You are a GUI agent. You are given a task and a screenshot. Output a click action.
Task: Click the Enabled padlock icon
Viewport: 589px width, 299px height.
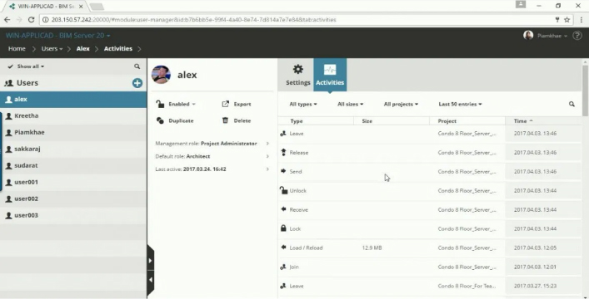click(160, 104)
